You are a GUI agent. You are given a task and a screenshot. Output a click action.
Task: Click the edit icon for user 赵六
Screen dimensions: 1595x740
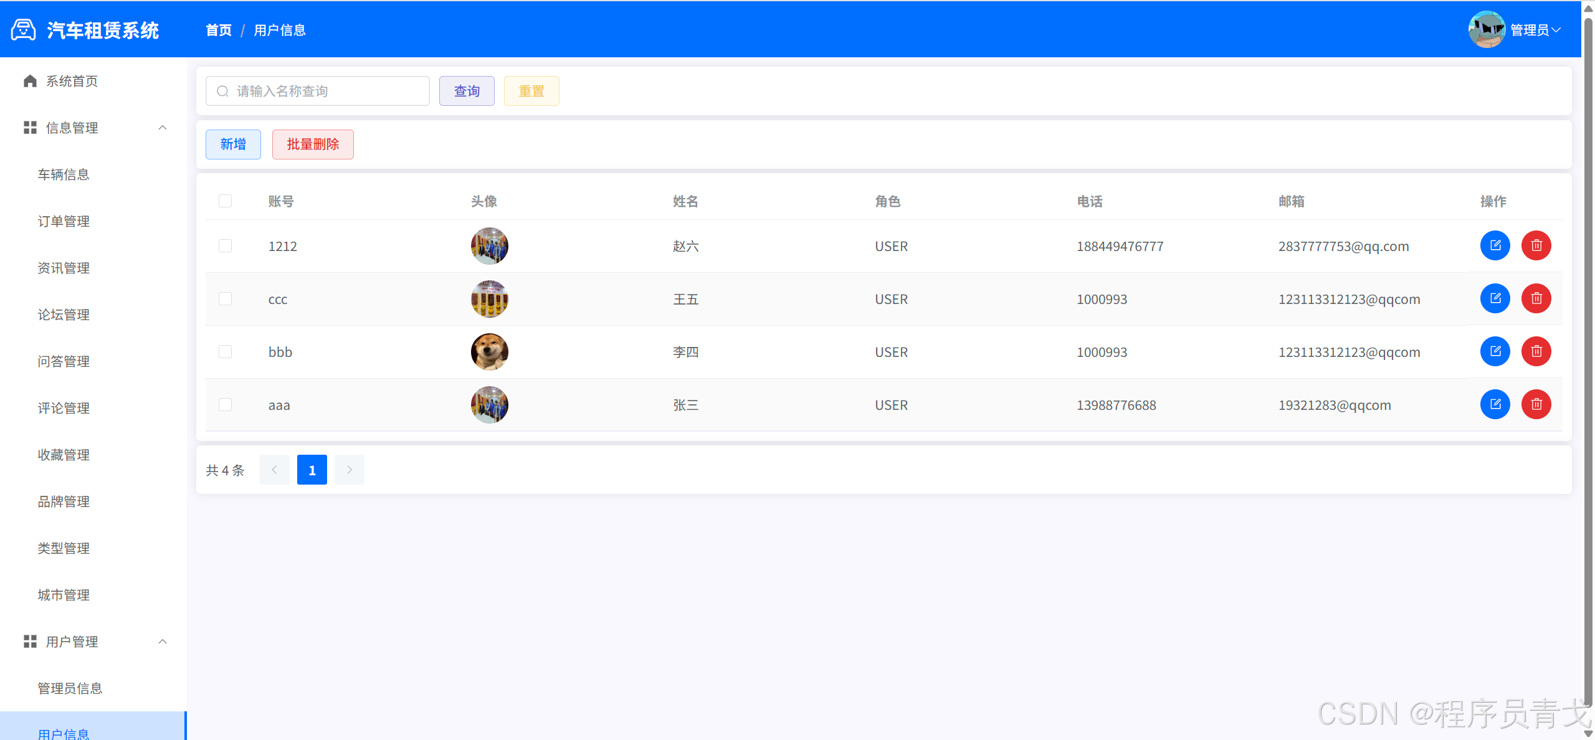pyautogui.click(x=1495, y=245)
